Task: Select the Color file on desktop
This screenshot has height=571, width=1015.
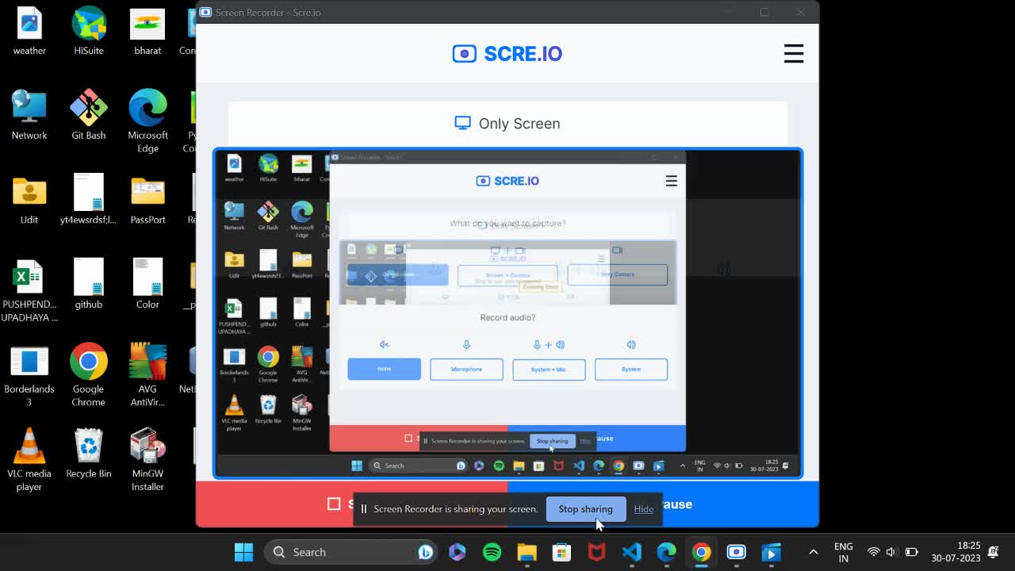Action: point(147,285)
